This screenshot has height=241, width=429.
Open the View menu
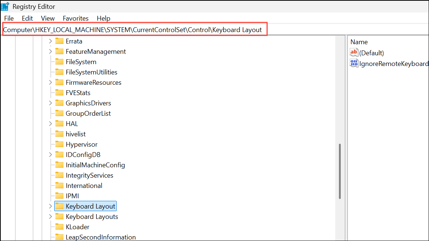pyautogui.click(x=48, y=18)
